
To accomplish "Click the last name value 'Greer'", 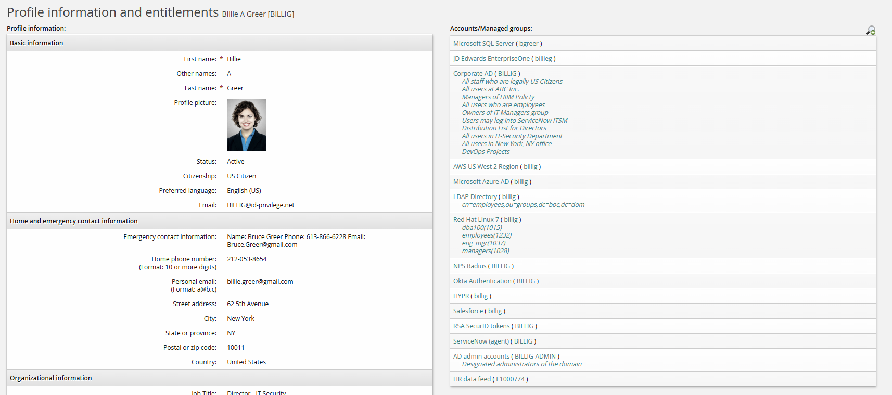I will tap(235, 88).
